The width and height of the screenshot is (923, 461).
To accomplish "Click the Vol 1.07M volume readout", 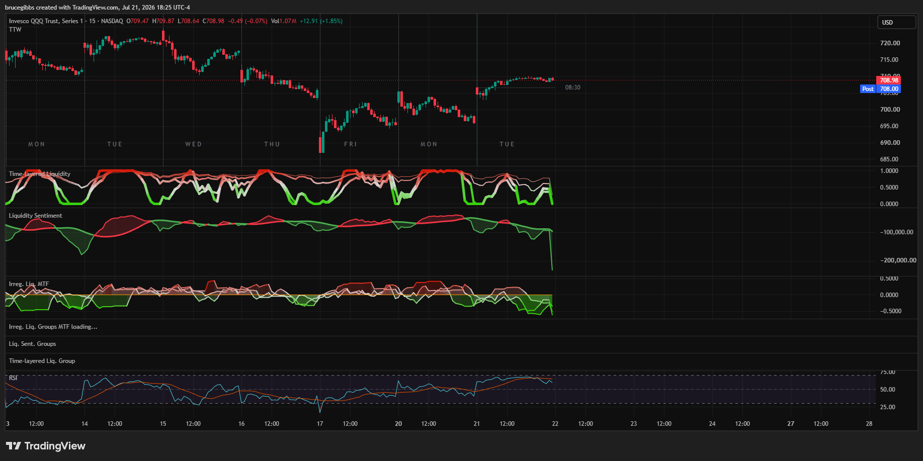I will pos(284,21).
